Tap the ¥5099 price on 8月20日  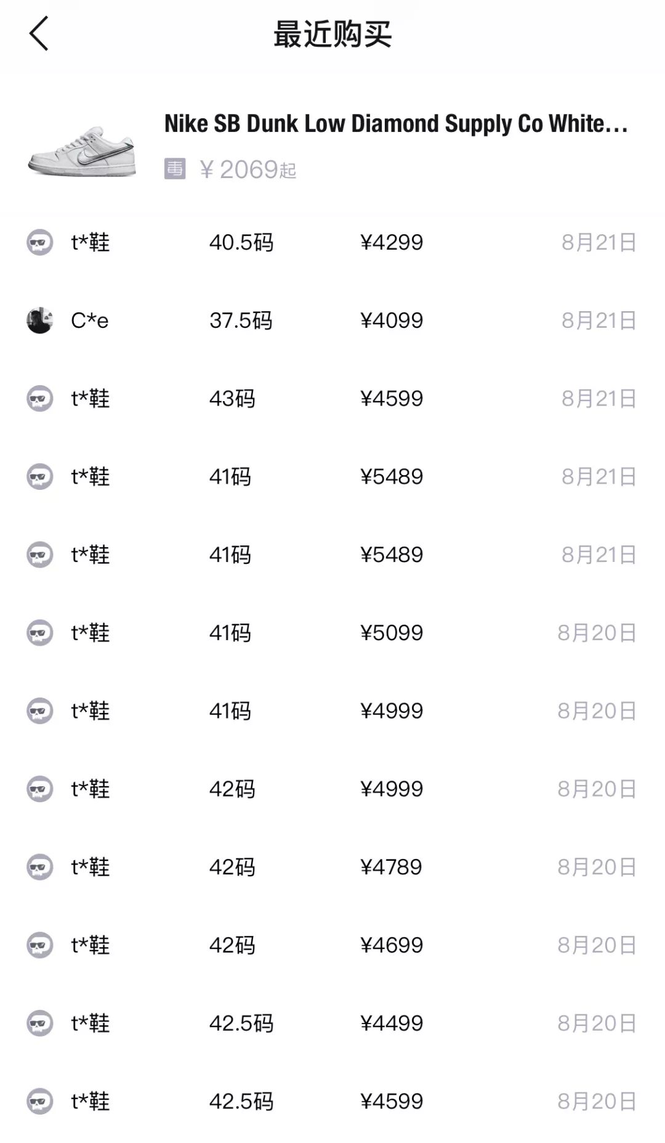pos(392,633)
